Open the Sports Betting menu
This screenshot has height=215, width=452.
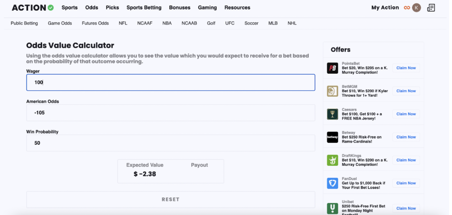[144, 7]
